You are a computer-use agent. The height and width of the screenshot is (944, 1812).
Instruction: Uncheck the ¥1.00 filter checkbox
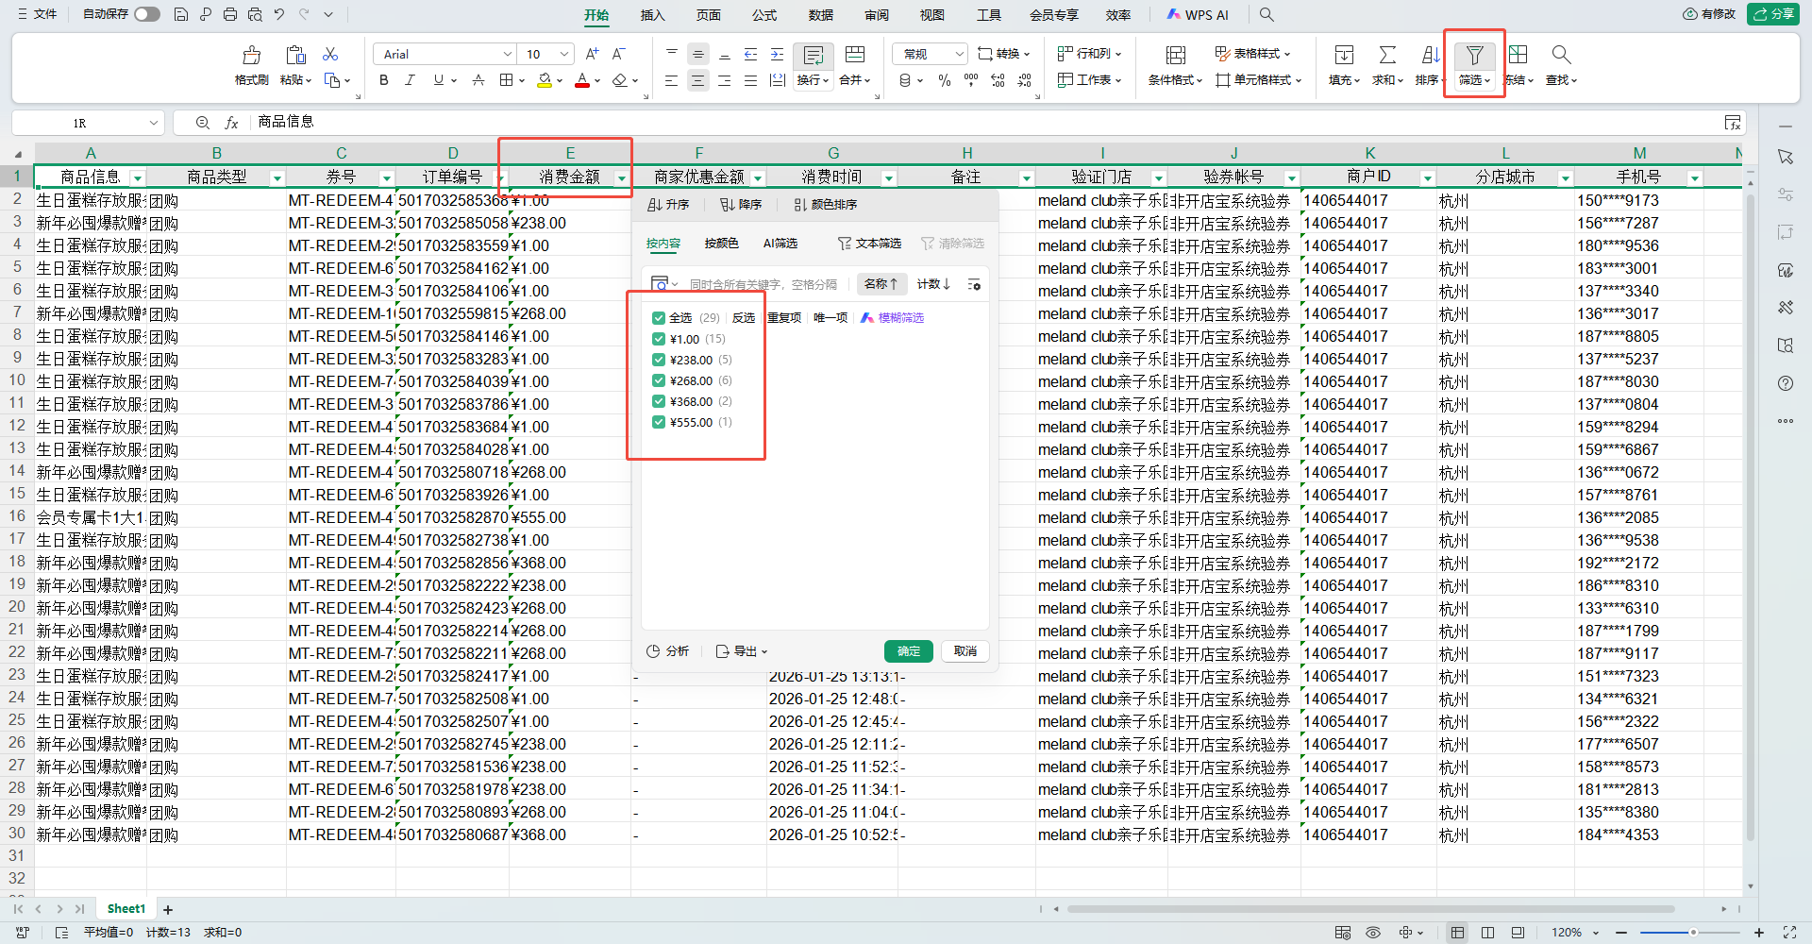tap(659, 339)
